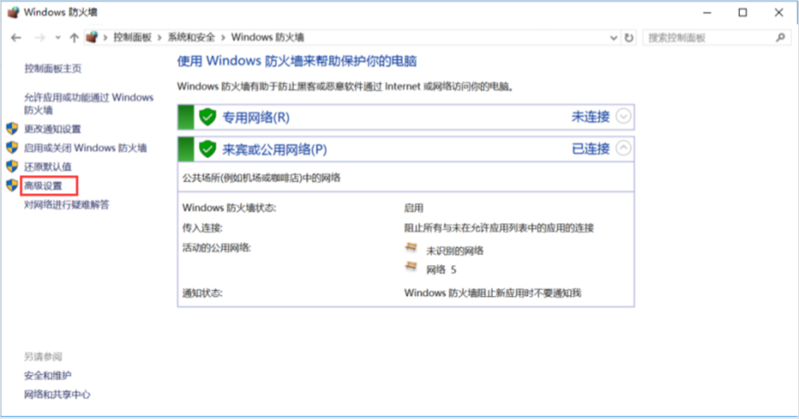The width and height of the screenshot is (799, 419).
Task: Maximize the Windows 防火墙 window
Action: (742, 13)
